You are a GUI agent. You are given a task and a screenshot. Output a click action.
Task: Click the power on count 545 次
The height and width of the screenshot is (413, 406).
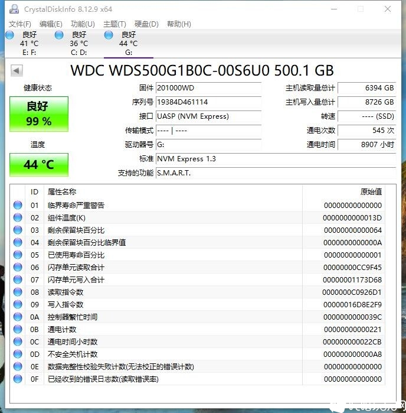367,131
